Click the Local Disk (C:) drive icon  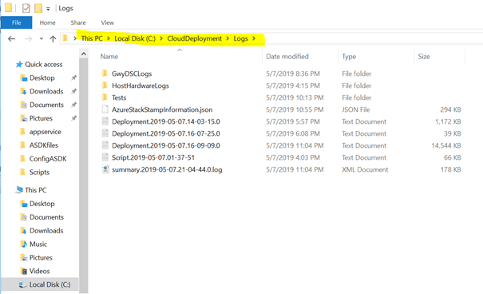(x=23, y=284)
